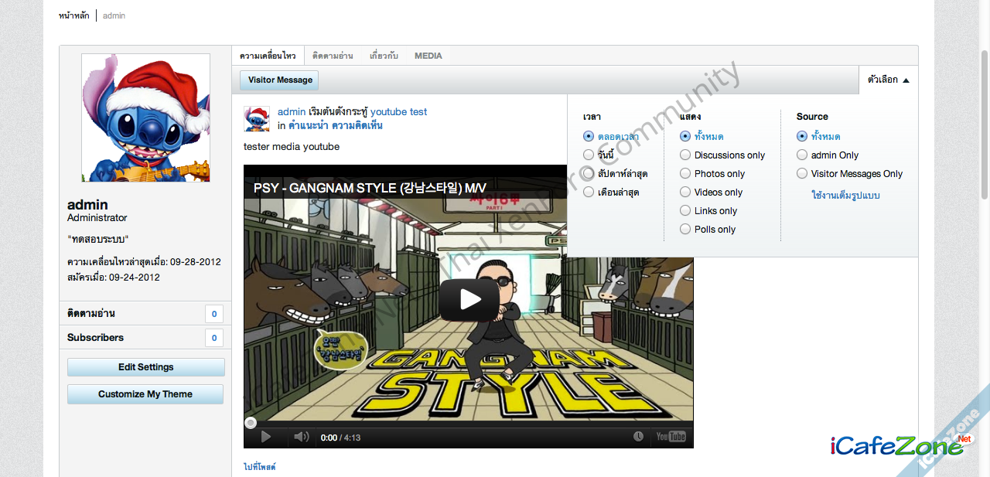Click the 'หน้าหลัก' breadcrumb link
Image resolution: width=990 pixels, height=477 pixels.
pos(73,15)
